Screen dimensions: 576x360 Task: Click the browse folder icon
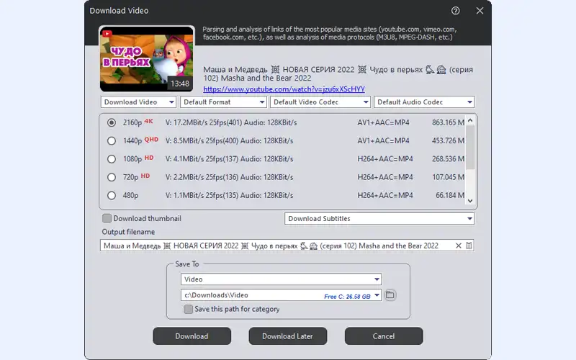(390, 295)
